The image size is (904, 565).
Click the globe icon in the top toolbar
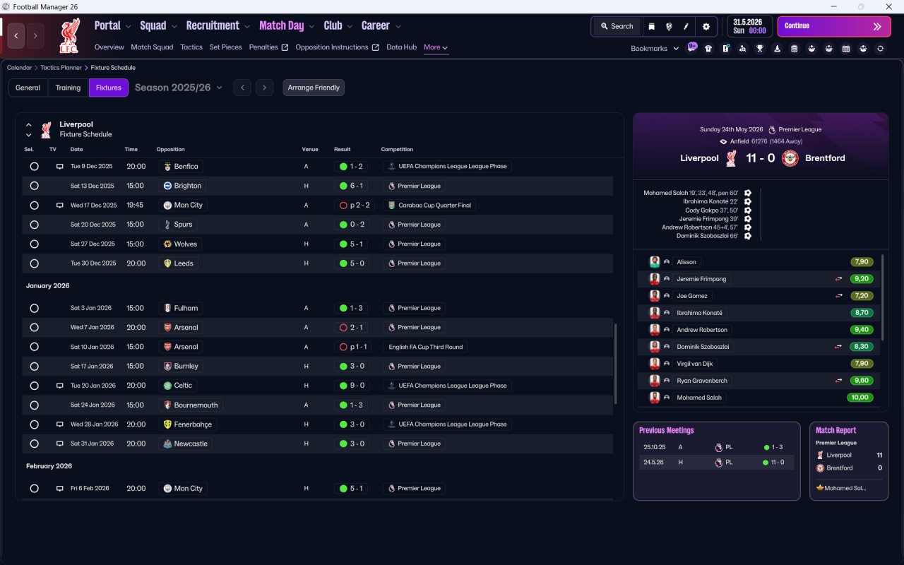point(669,26)
